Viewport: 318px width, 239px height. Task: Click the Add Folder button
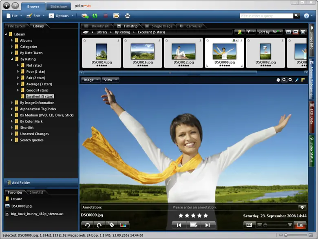pos(41,183)
